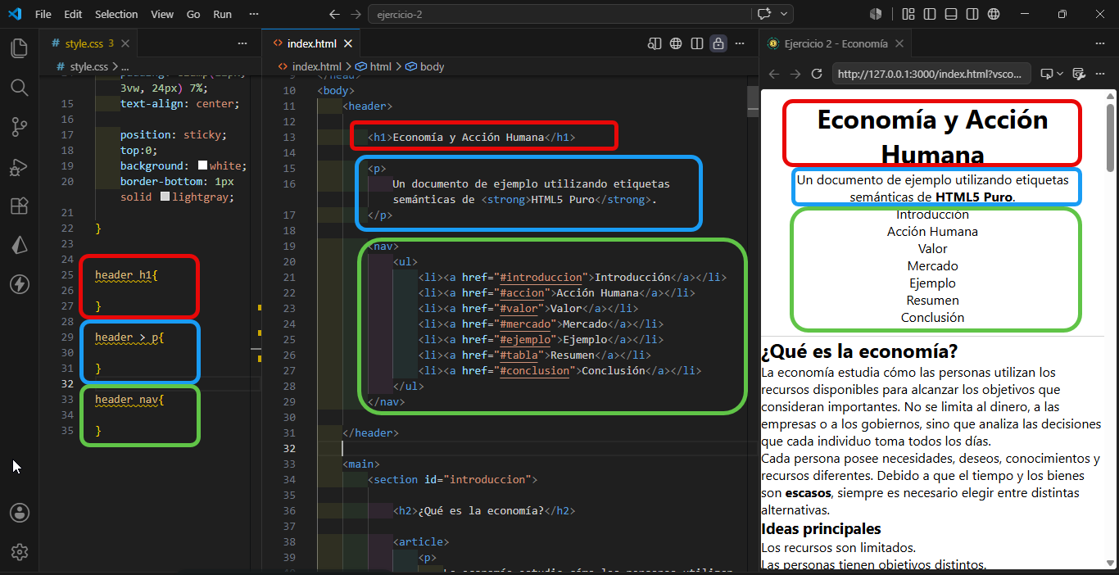Image resolution: width=1119 pixels, height=575 pixels.
Task: Open the lightning bolt extension in activity bar
Action: click(x=19, y=284)
